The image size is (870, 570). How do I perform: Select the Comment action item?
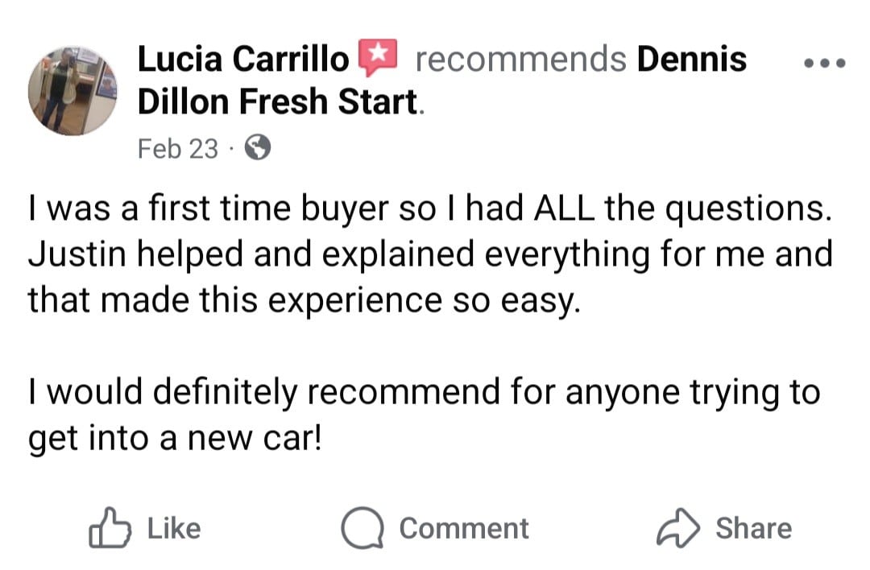point(435,528)
